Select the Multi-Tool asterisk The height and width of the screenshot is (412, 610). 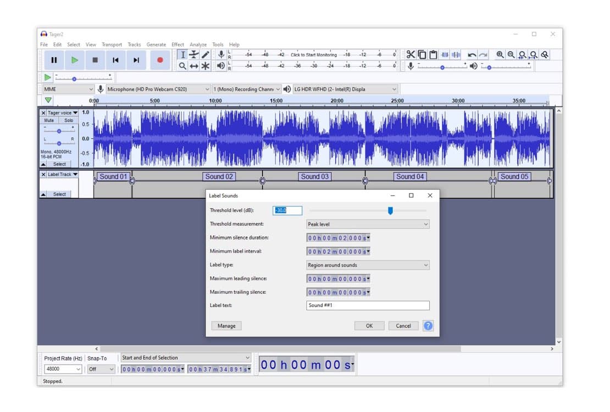[205, 66]
